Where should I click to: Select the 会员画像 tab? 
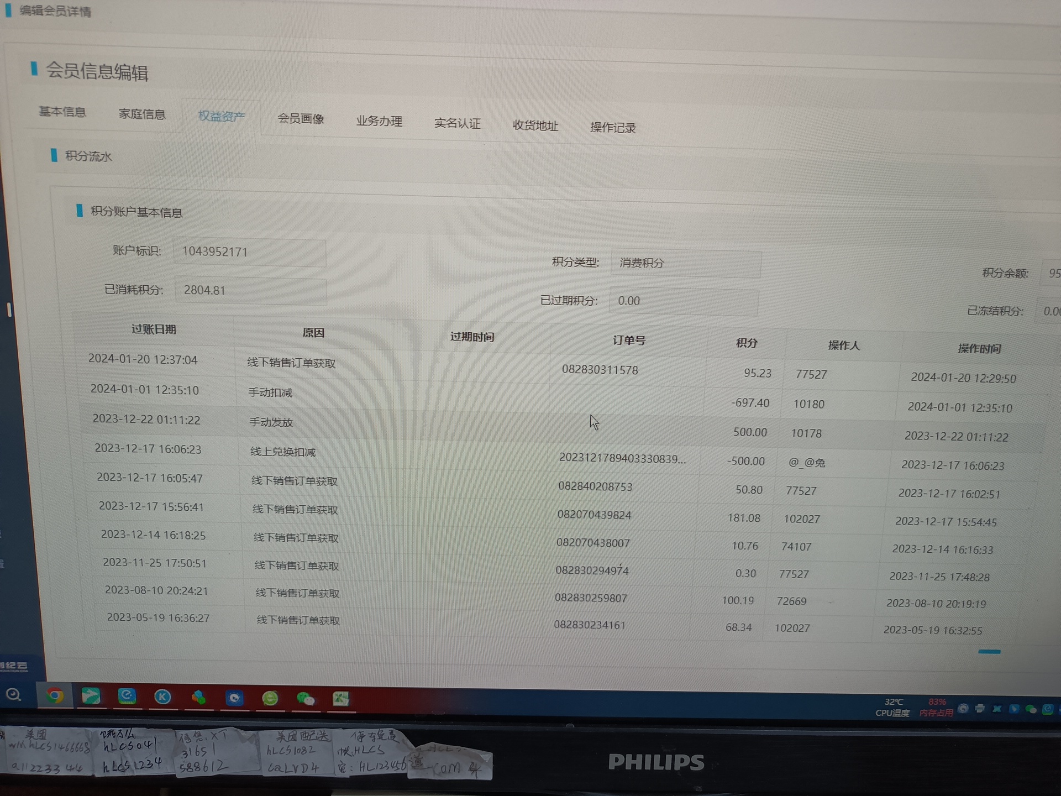click(x=301, y=118)
